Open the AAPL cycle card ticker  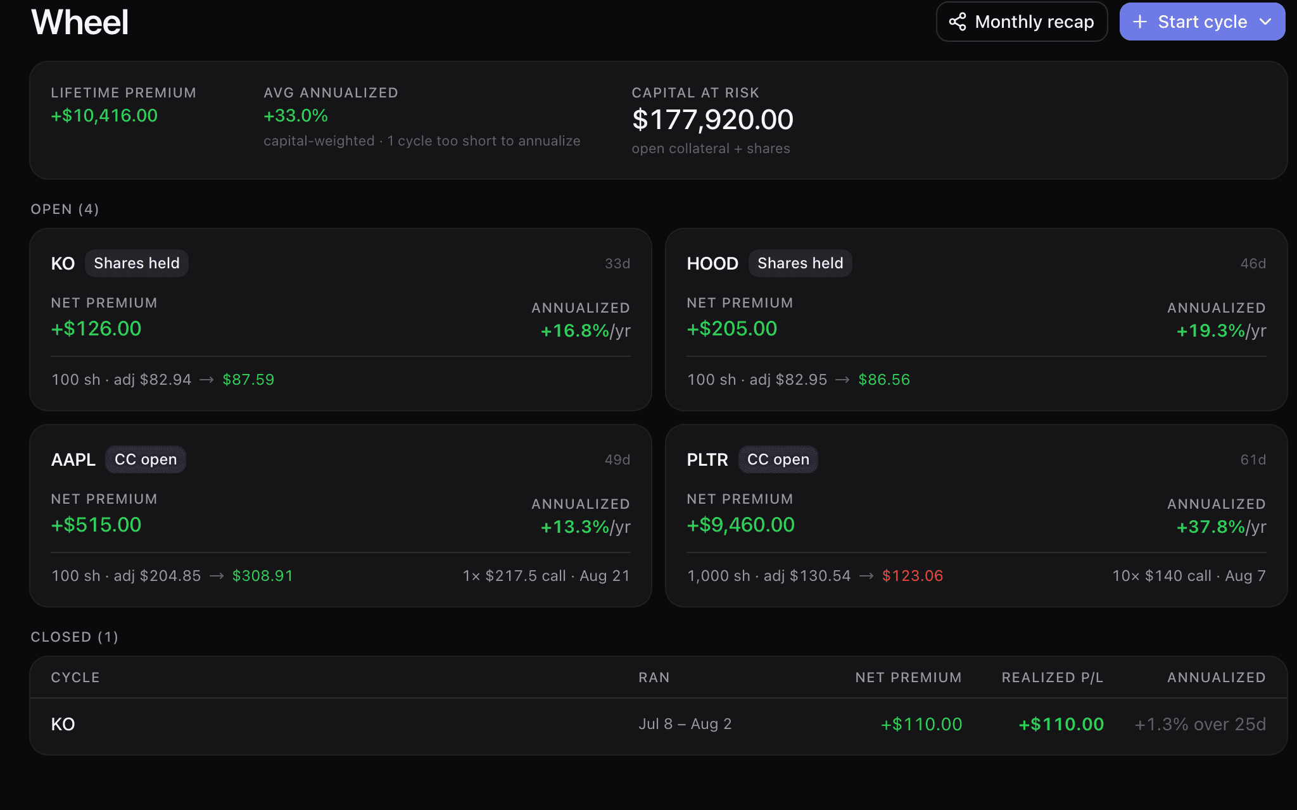(73, 459)
